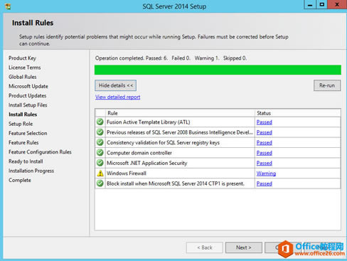347x261 pixels.
Task: Select Complete step in sidebar
Action: click(x=20, y=180)
